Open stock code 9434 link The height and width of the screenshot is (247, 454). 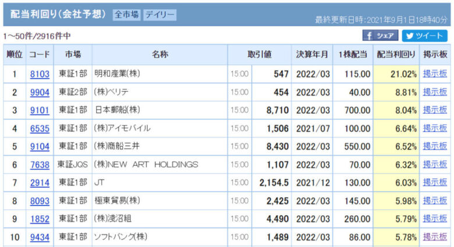click(x=40, y=237)
